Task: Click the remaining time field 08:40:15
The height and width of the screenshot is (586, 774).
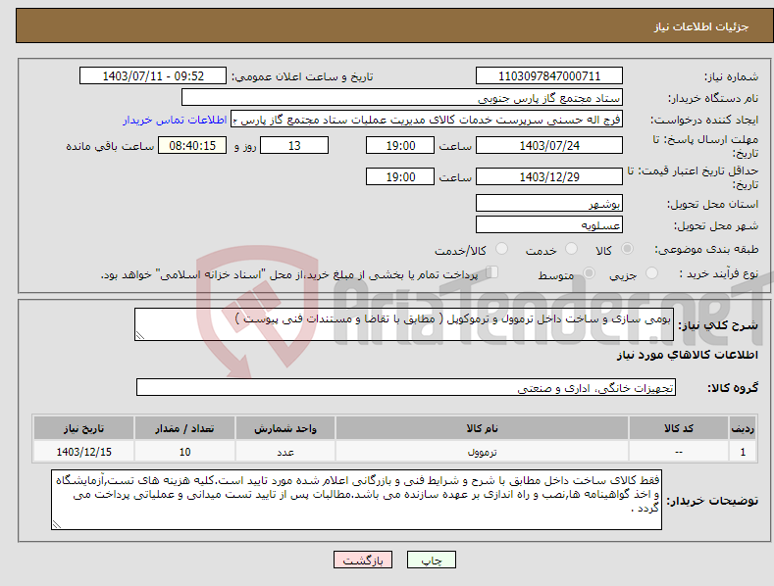Action: [192, 145]
